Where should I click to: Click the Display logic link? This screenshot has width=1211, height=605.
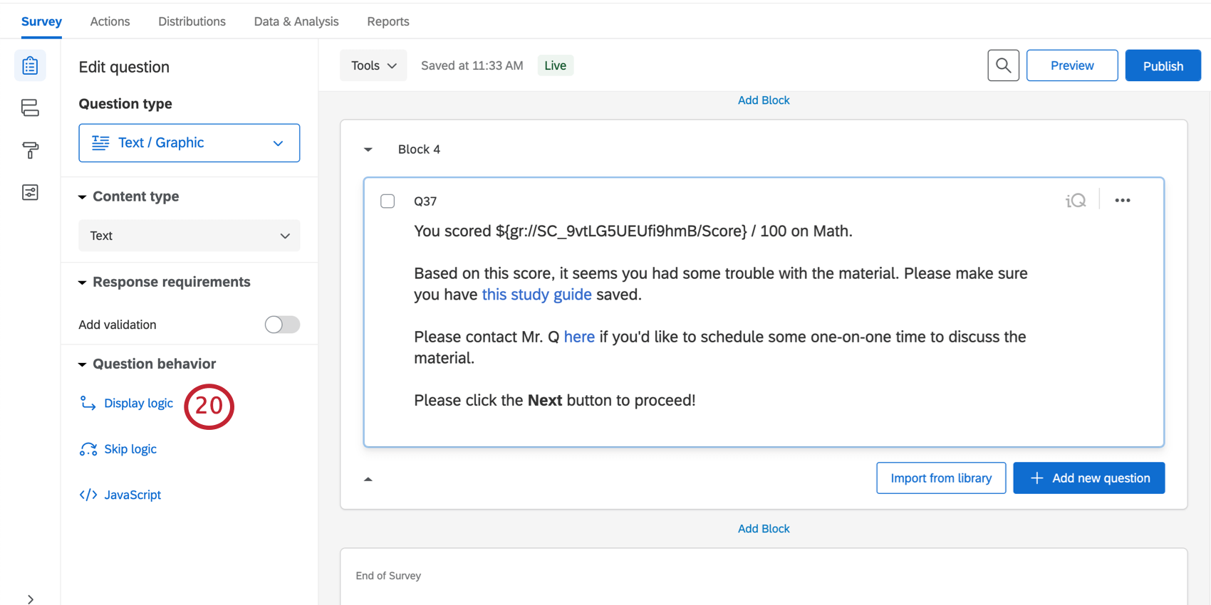tap(138, 404)
